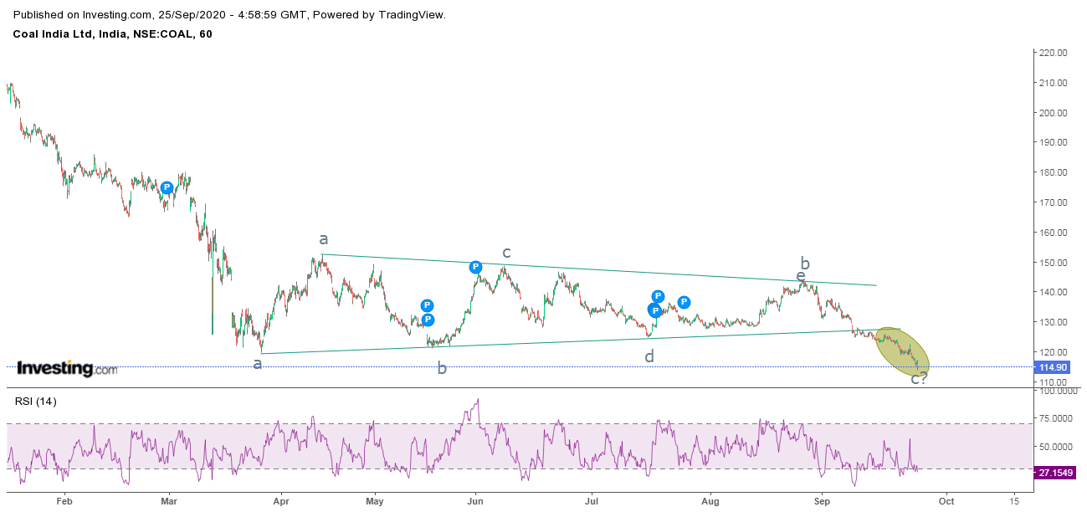Click the 'Sep' date axis label

[x=821, y=502]
